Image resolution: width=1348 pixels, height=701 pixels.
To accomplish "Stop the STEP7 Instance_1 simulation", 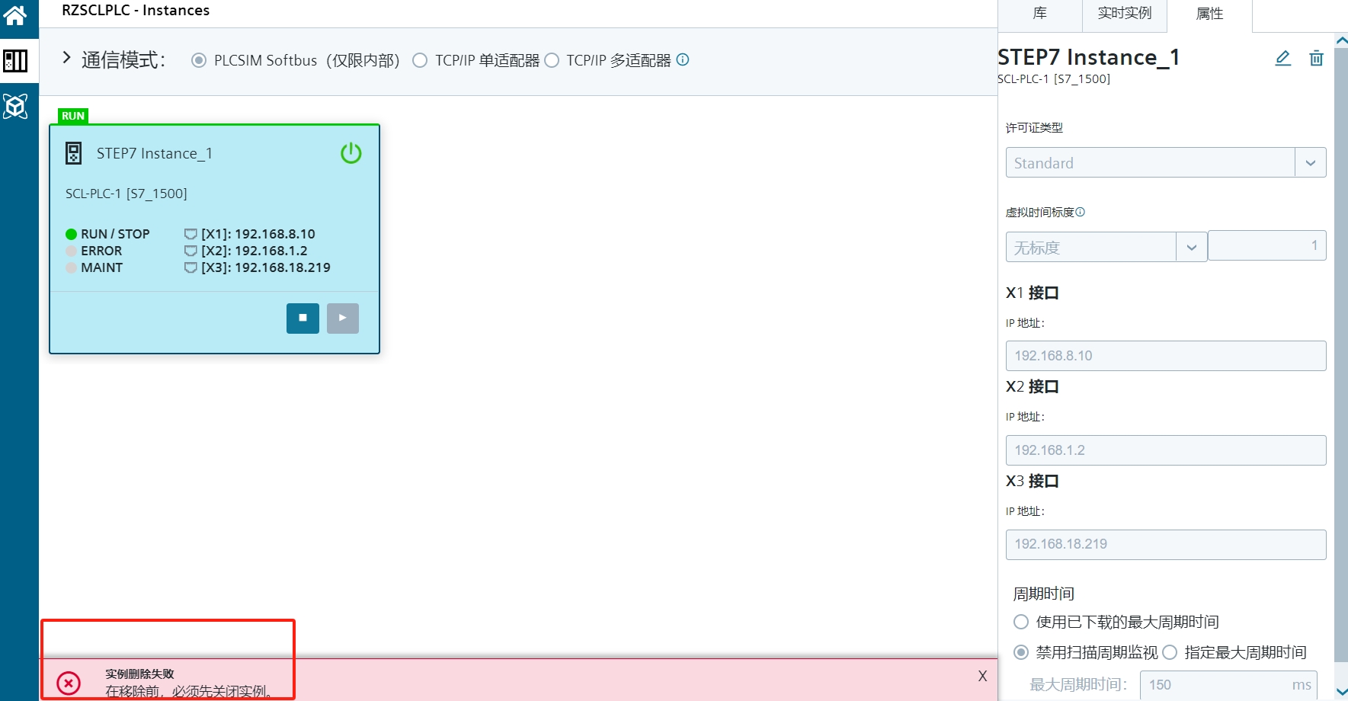I will (303, 318).
